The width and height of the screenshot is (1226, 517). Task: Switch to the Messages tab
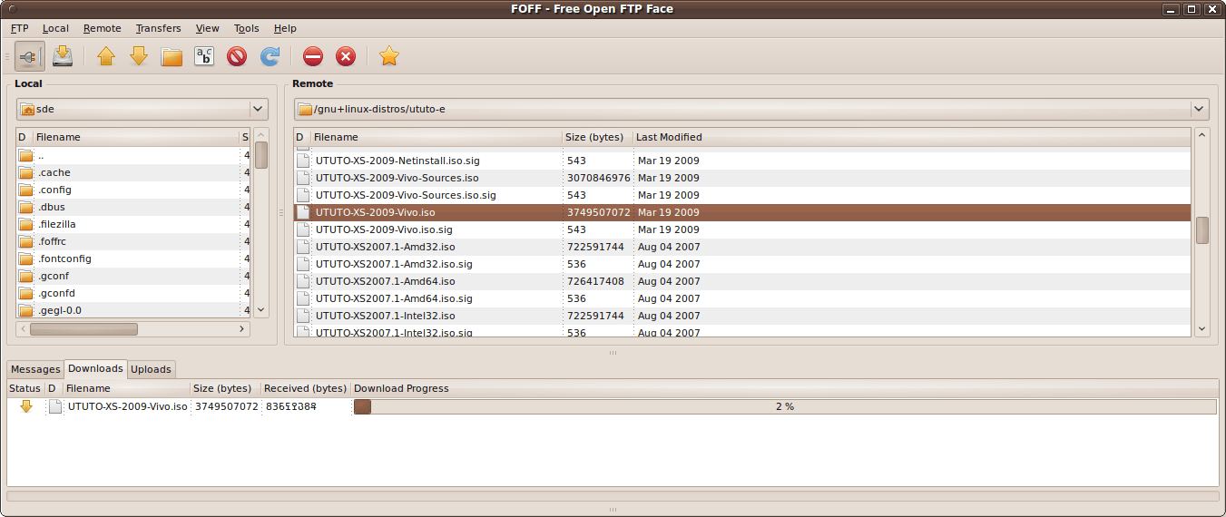(x=35, y=369)
